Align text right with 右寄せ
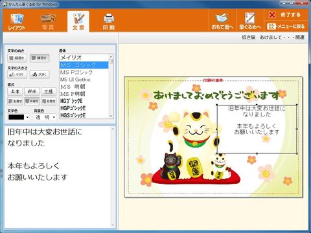The image size is (311, 233). coord(49,101)
